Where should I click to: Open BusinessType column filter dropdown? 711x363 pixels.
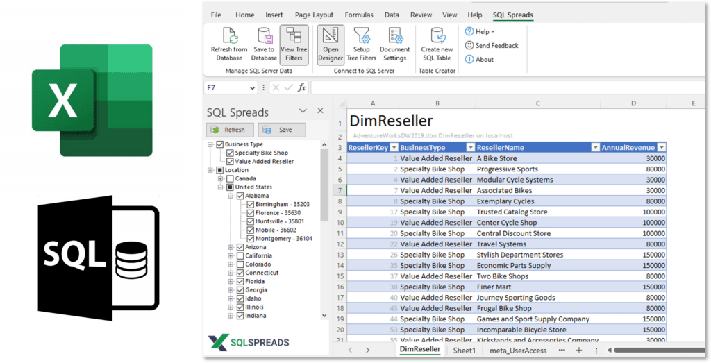coord(471,148)
